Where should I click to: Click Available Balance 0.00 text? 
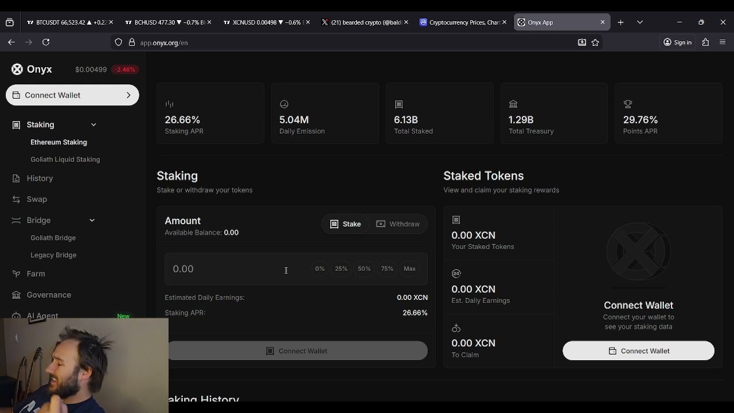click(x=202, y=232)
